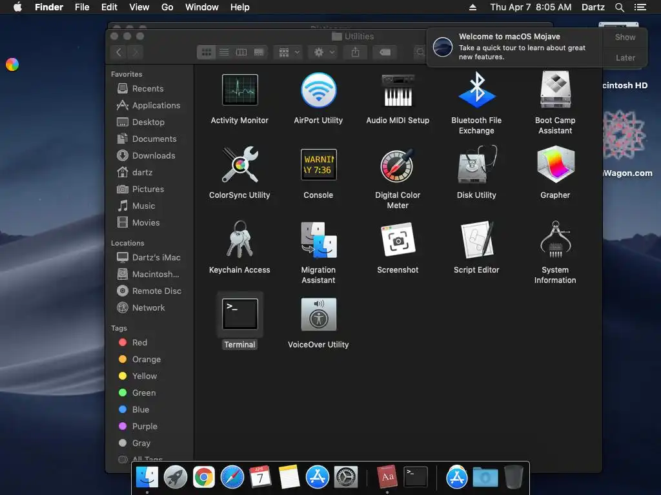
Task: Switch Finder to icon view
Action: pos(206,52)
